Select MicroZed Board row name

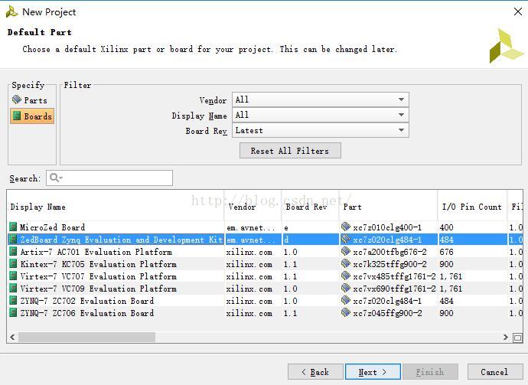[x=52, y=227]
